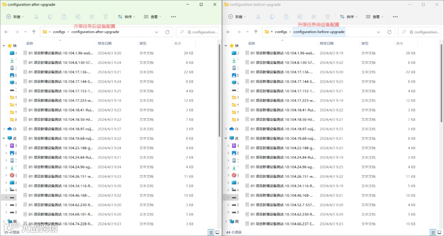Image resolution: width=444 pixels, height=236 pixels.
Task: Open 查看 menu in configuration-before-upgrade window
Action: pyautogui.click(x=375, y=17)
